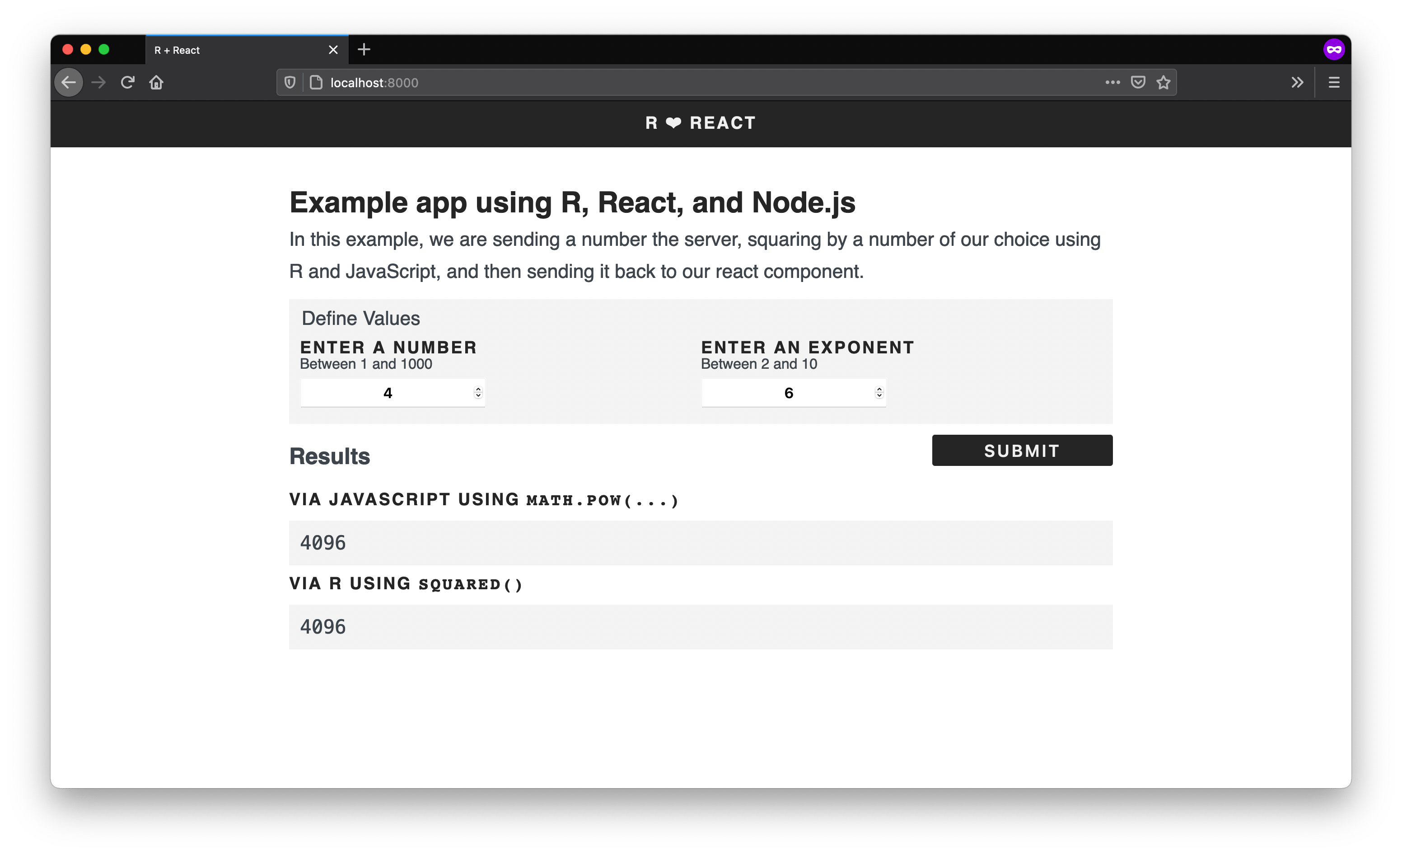This screenshot has width=1402, height=855.
Task: Click inside the exponent input field
Action: coord(788,393)
